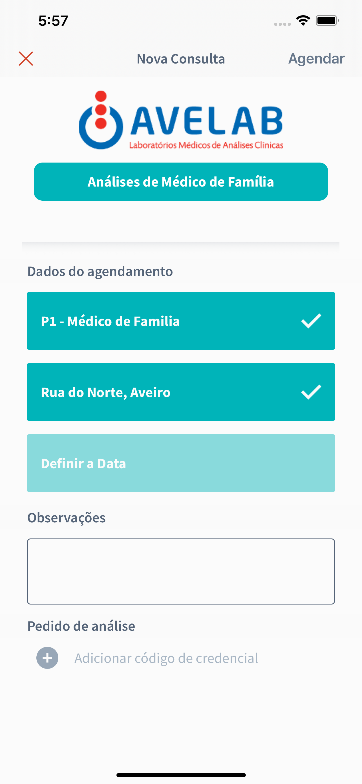The width and height of the screenshot is (362, 784).
Task: Focus the Observações text box
Action: point(181,571)
